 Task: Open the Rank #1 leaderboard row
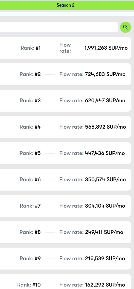pyautogui.click(x=65, y=48)
